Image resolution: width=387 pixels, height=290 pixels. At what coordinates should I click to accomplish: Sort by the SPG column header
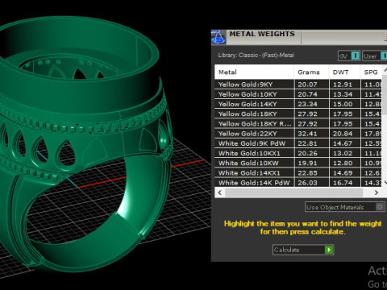(x=371, y=72)
